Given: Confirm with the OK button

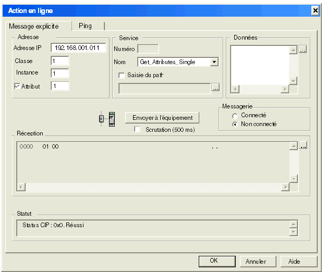Looking at the screenshot, I should coord(217,261).
